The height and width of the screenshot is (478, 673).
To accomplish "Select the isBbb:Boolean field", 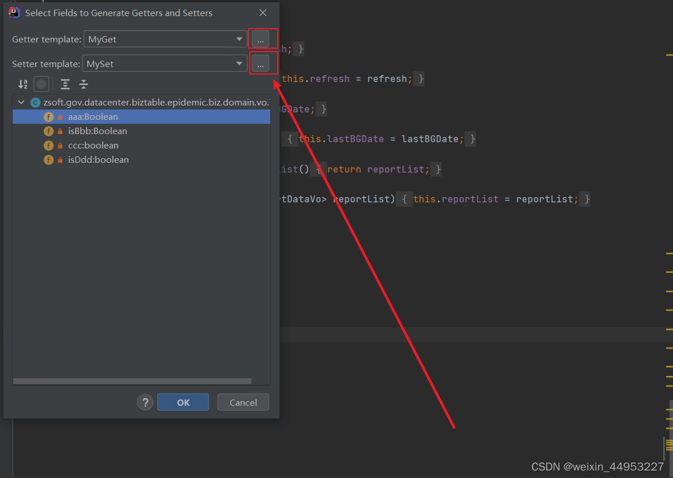I will click(141, 131).
